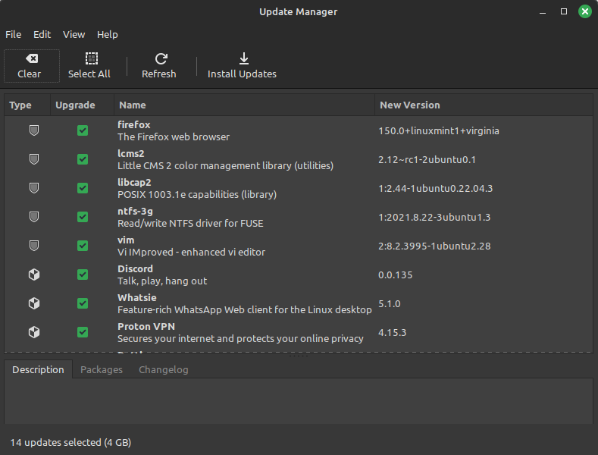Click the shield icon beside vim

click(33, 246)
